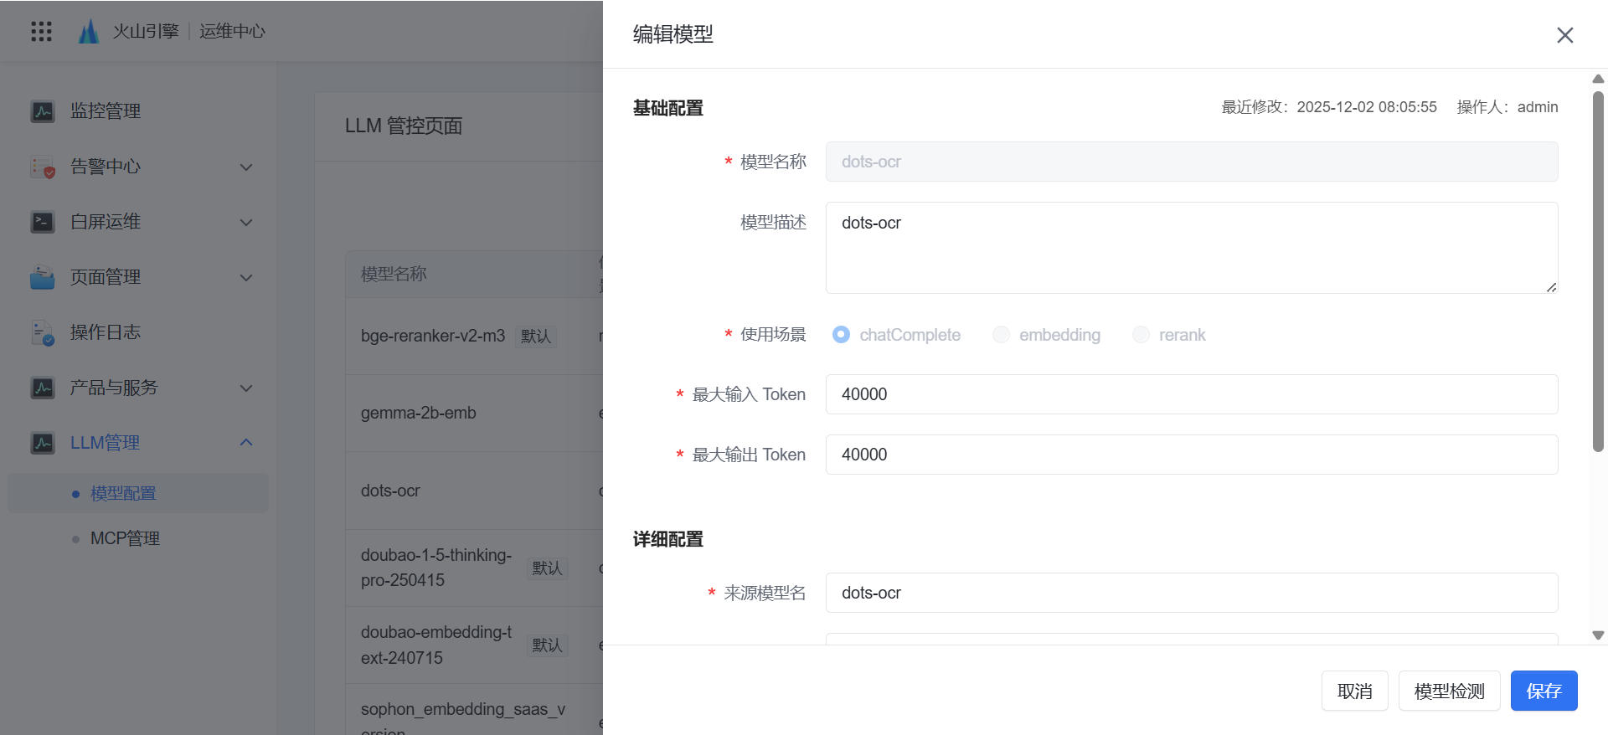The width and height of the screenshot is (1608, 735).
Task: Click the 运维中心 header link
Action: 232,32
